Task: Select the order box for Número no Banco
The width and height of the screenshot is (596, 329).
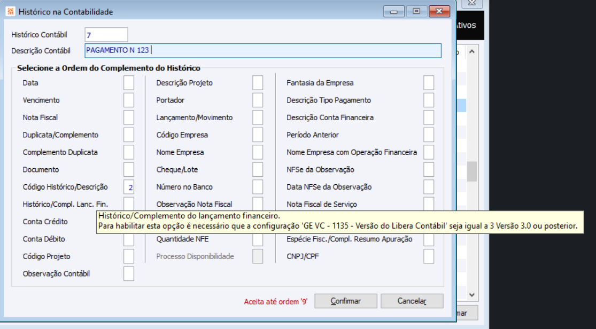Action: [x=257, y=187]
